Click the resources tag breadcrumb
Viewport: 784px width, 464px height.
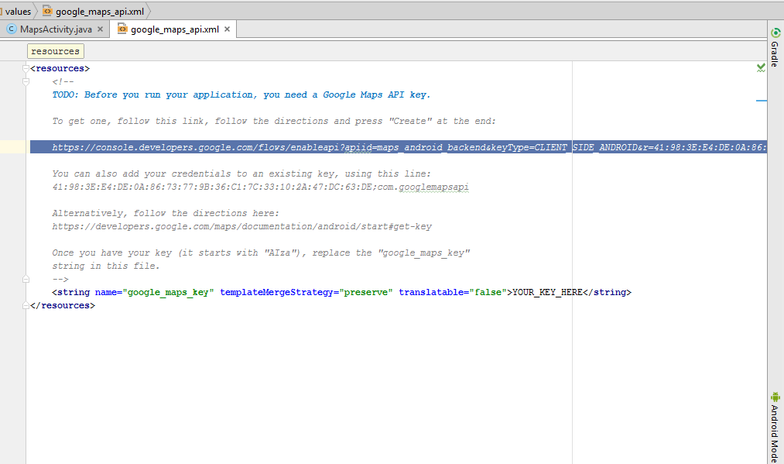click(x=55, y=51)
